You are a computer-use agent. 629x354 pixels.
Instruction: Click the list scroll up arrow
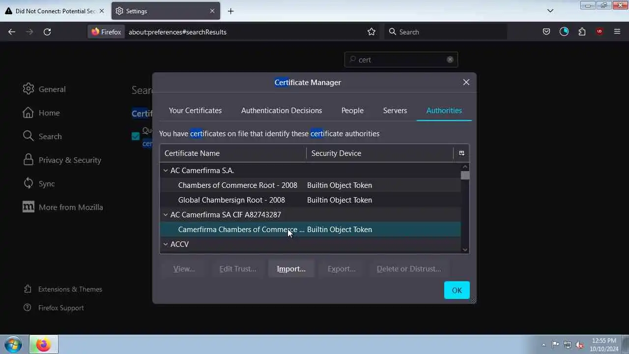tap(465, 167)
